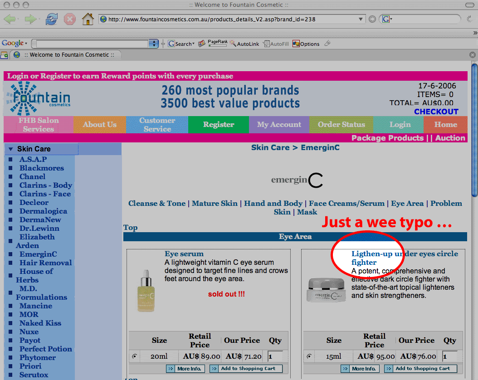This screenshot has width=478, height=380.
Task: Click the Top link above Eye Area
Action: point(131,228)
